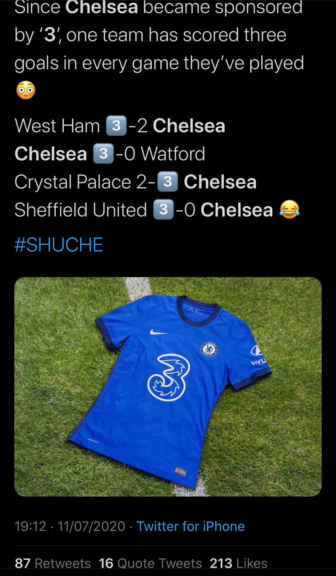View the 16 Quote Tweets list
The width and height of the screenshot is (336, 576).
[x=150, y=563]
